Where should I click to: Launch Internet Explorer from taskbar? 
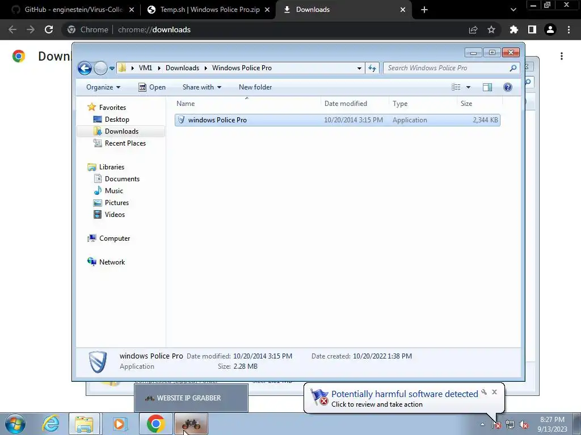50,424
